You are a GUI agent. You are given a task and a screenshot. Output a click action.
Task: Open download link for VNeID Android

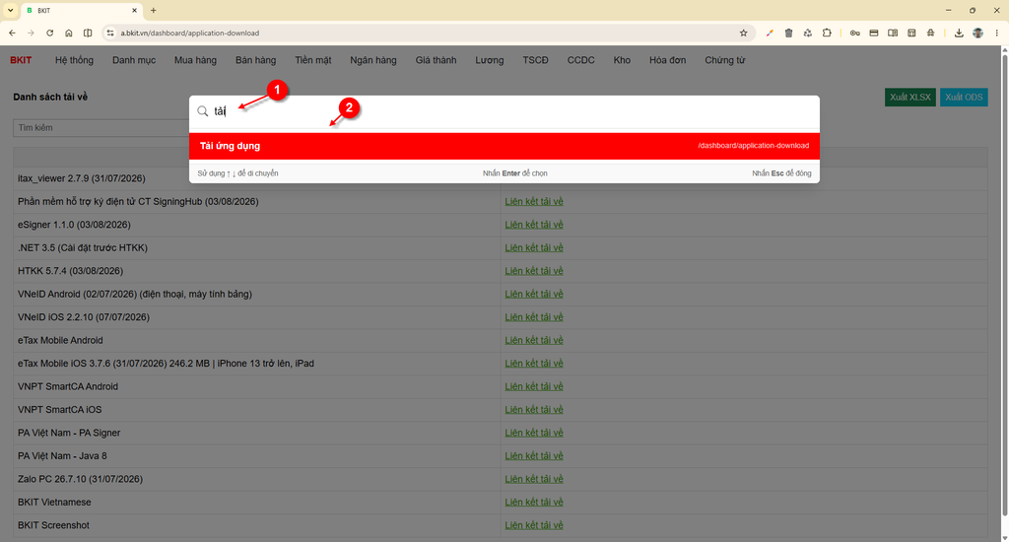[533, 295]
